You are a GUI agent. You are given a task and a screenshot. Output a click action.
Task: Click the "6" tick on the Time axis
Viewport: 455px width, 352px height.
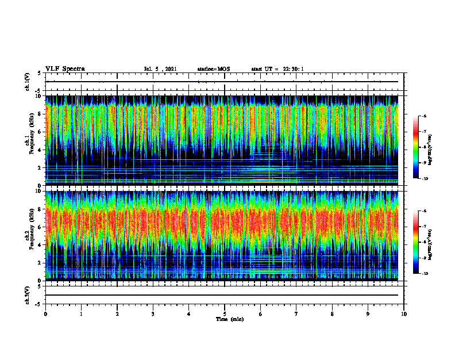point(261,314)
